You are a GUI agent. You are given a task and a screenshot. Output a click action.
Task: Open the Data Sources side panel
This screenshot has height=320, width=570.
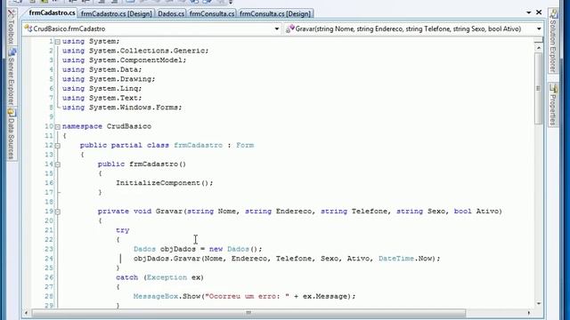[x=12, y=133]
